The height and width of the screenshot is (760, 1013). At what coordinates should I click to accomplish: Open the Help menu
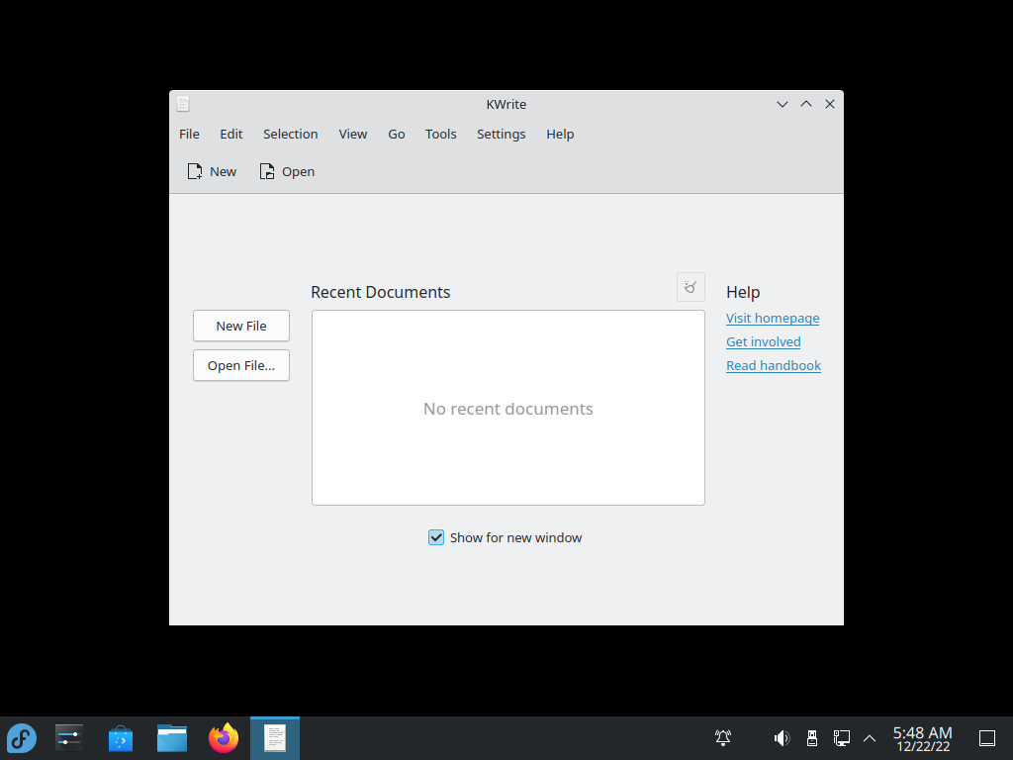pos(560,134)
